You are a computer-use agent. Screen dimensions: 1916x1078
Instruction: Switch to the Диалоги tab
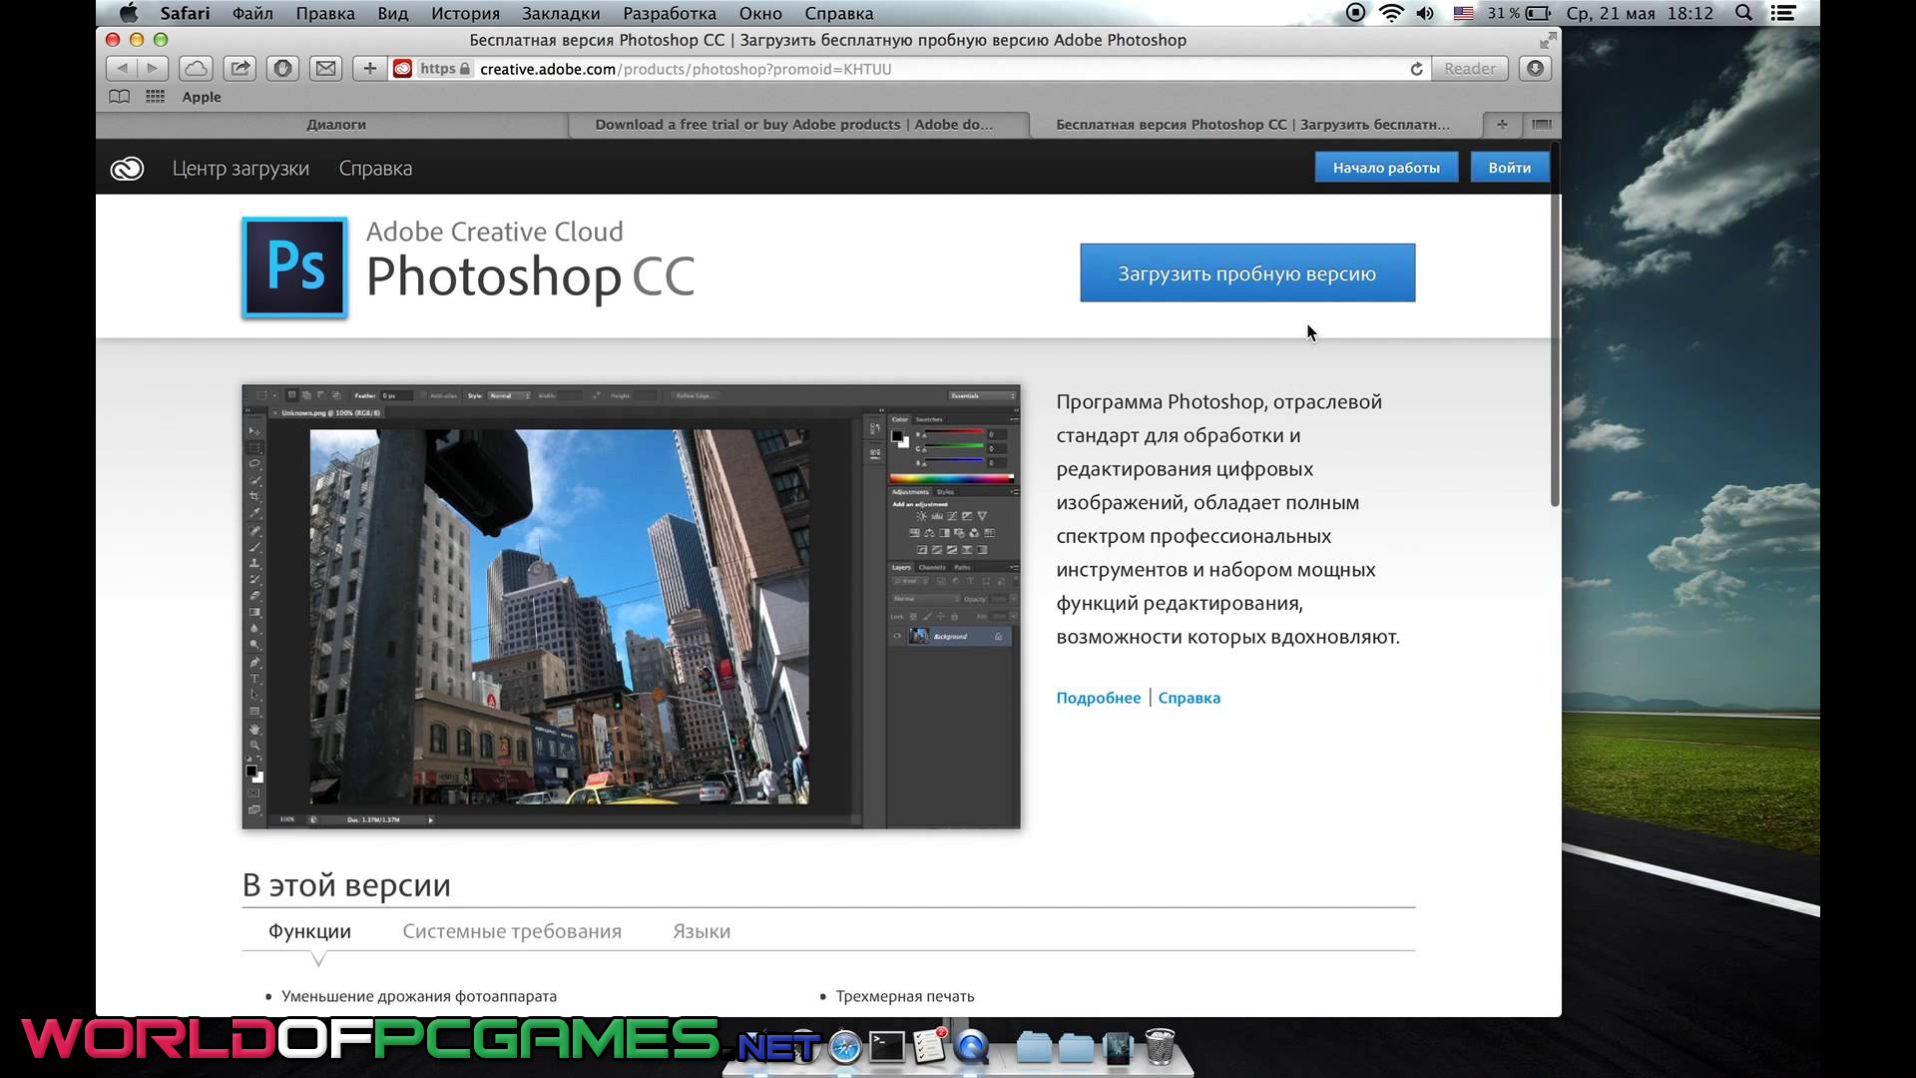tap(335, 125)
